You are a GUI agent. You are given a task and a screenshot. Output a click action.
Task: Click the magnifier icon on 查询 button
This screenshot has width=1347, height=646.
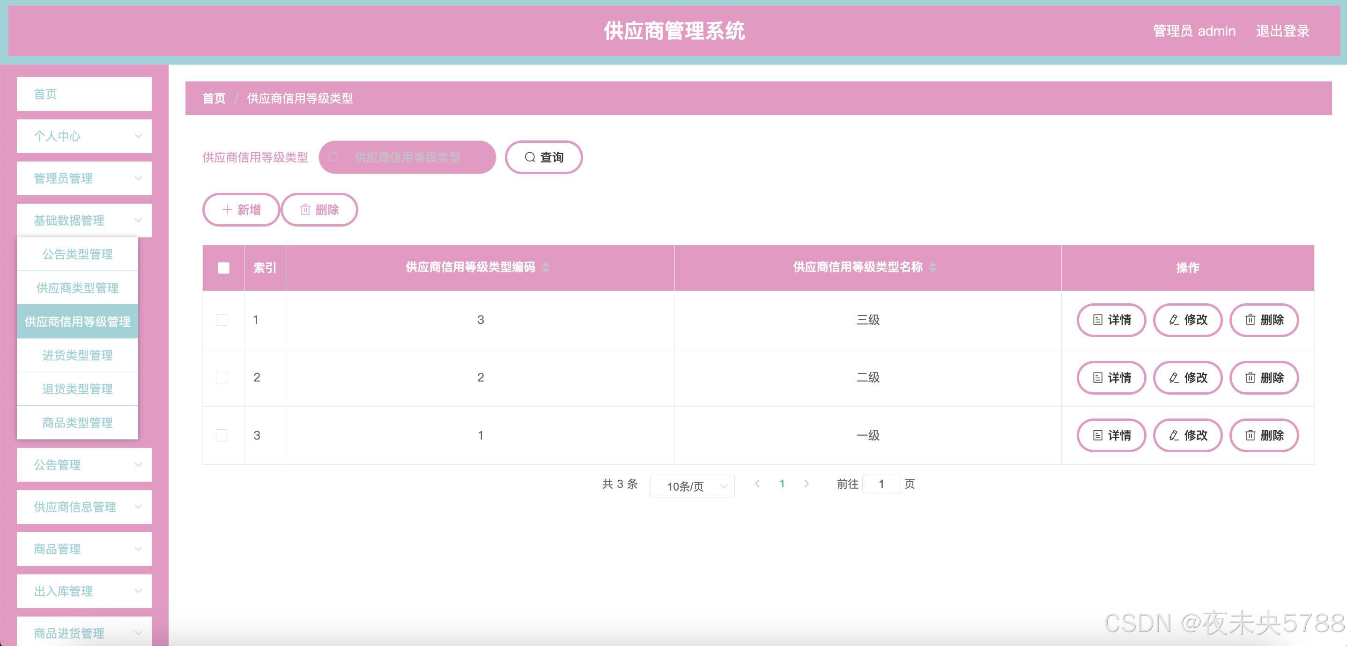(x=530, y=157)
